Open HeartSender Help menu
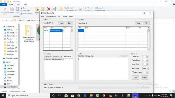Viewport: 175px width, 98px height. click(x=71, y=16)
